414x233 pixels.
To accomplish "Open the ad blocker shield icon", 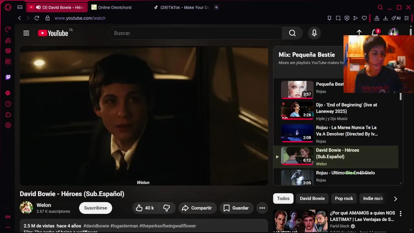I will (347, 18).
